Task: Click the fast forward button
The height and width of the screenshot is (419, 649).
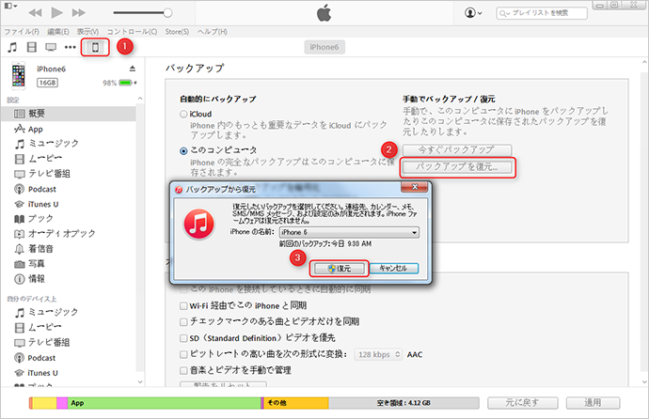Action: point(78,13)
